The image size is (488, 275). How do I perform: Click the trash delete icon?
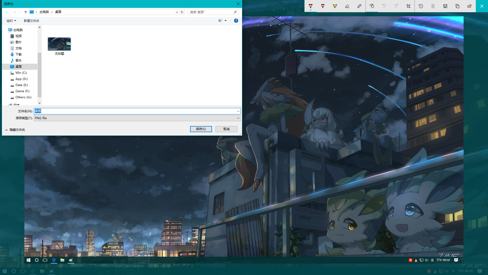tap(433, 6)
